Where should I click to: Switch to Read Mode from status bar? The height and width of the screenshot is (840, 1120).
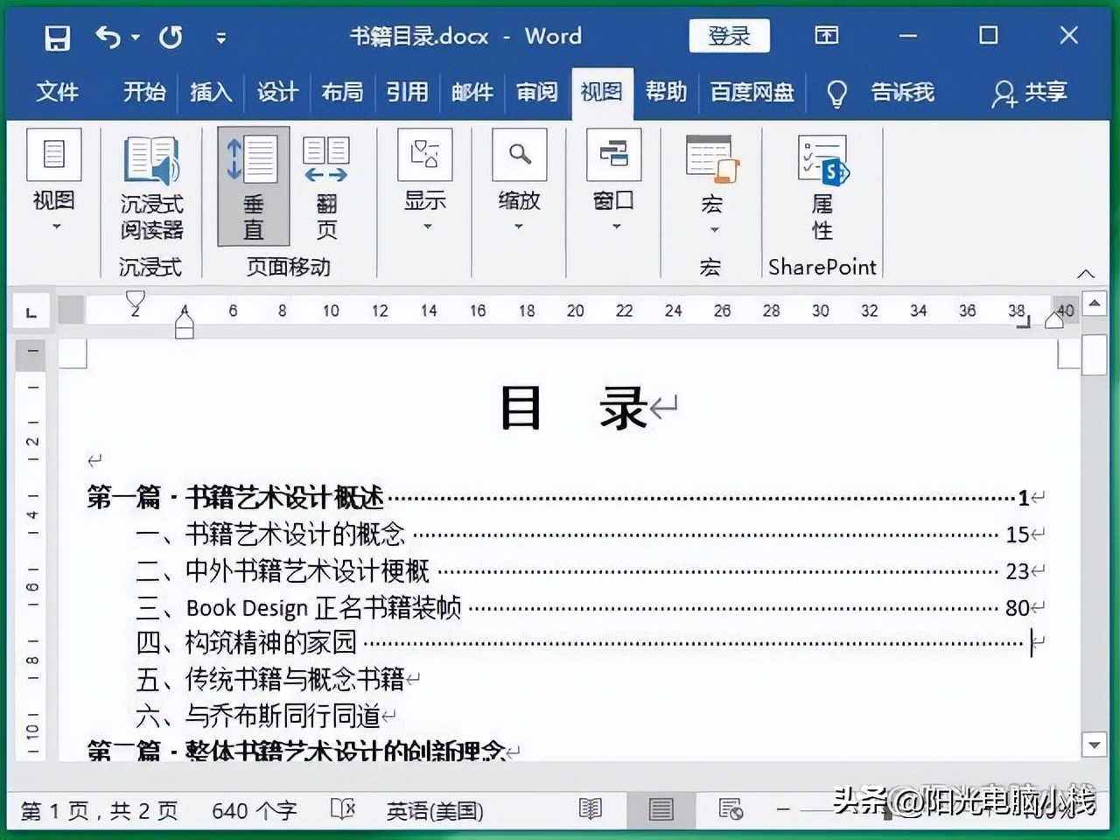tap(589, 810)
